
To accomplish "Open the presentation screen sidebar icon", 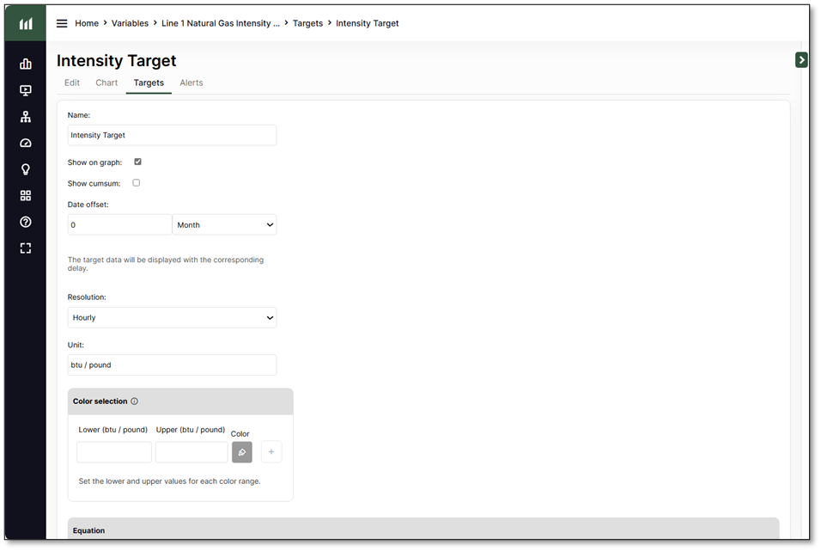I will pyautogui.click(x=26, y=90).
